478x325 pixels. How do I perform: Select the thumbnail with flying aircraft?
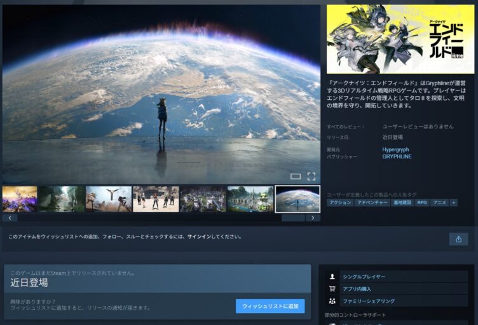pos(109,199)
